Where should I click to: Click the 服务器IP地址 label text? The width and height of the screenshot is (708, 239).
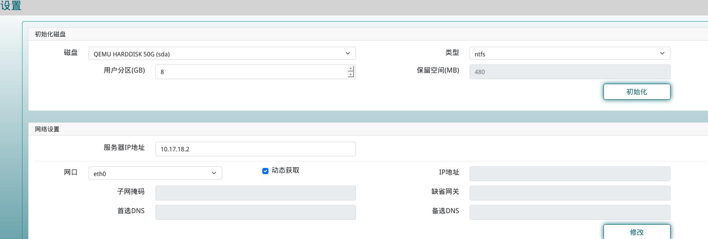124,147
